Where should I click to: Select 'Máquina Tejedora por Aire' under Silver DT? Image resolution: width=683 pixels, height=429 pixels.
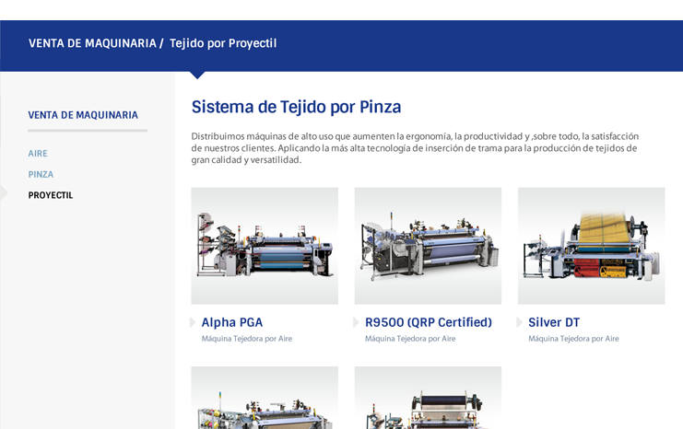[x=573, y=339]
